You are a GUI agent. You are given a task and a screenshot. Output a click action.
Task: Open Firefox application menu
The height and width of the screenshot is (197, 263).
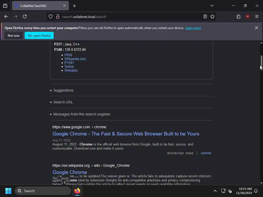pyautogui.click(x=257, y=16)
